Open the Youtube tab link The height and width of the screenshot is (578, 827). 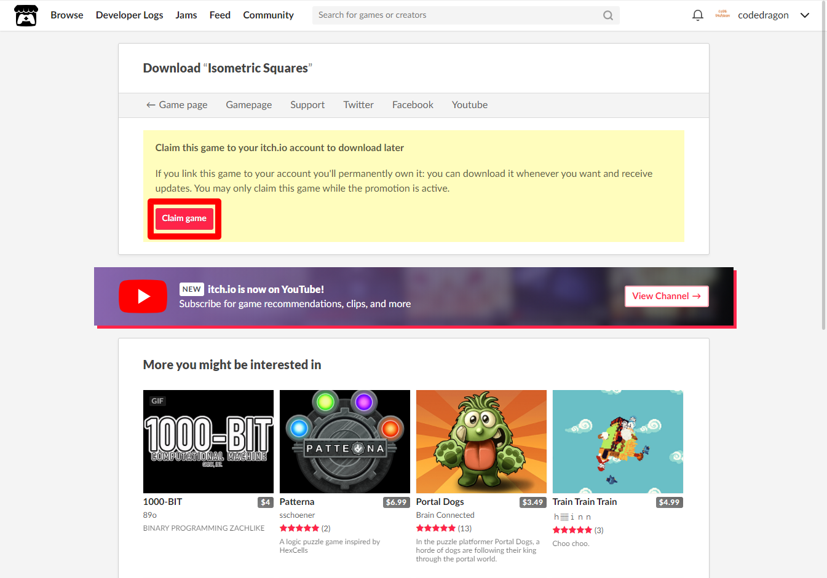pos(470,105)
